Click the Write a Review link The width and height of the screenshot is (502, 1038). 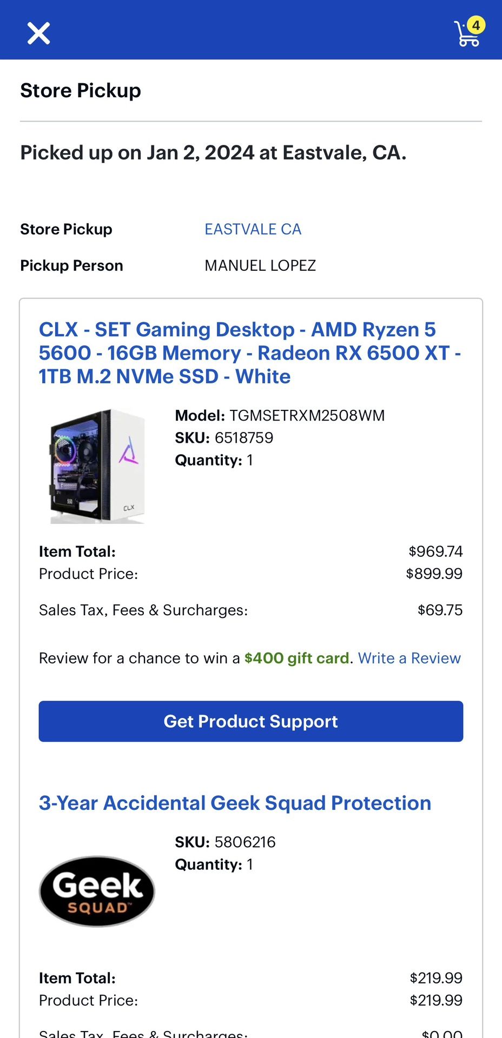click(x=409, y=658)
